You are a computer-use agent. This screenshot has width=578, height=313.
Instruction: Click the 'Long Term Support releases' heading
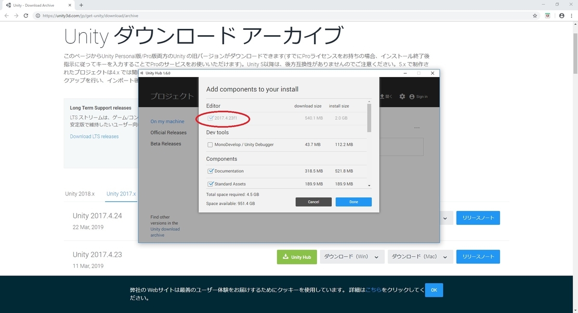click(101, 108)
